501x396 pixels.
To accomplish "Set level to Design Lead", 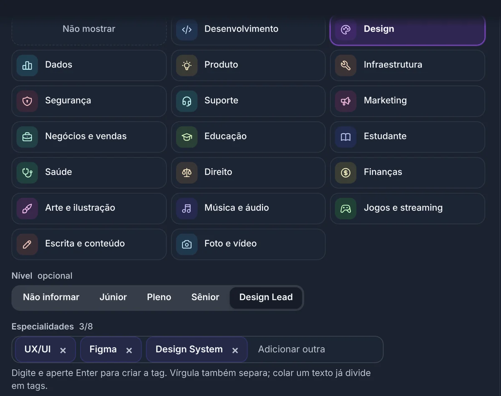I will pos(266,298).
